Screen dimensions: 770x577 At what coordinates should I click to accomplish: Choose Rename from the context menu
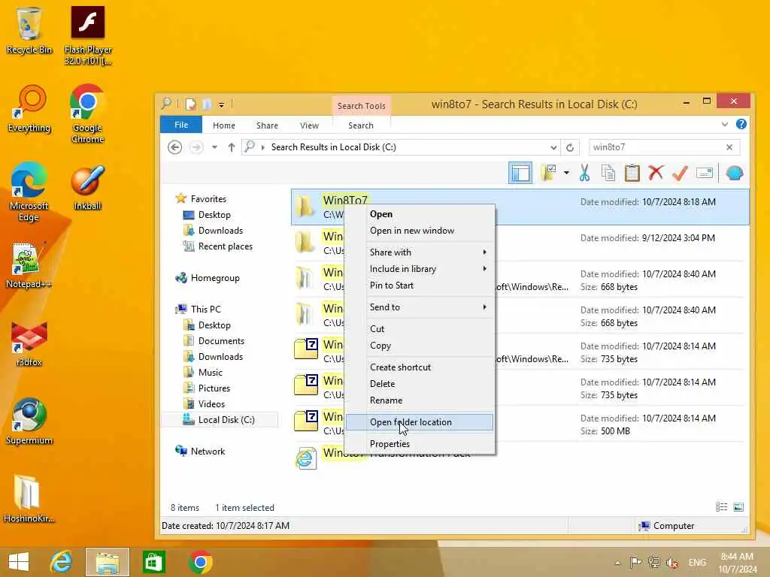pos(420,400)
